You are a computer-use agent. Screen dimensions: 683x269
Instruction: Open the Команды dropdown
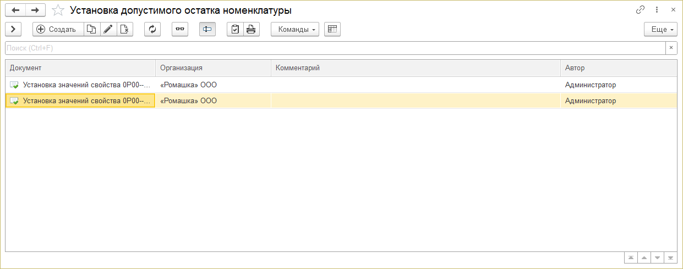tap(295, 30)
